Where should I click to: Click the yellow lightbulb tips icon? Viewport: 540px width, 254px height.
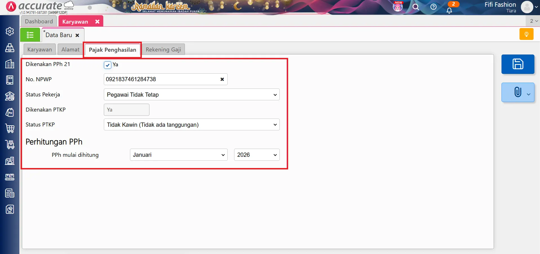[x=526, y=34]
